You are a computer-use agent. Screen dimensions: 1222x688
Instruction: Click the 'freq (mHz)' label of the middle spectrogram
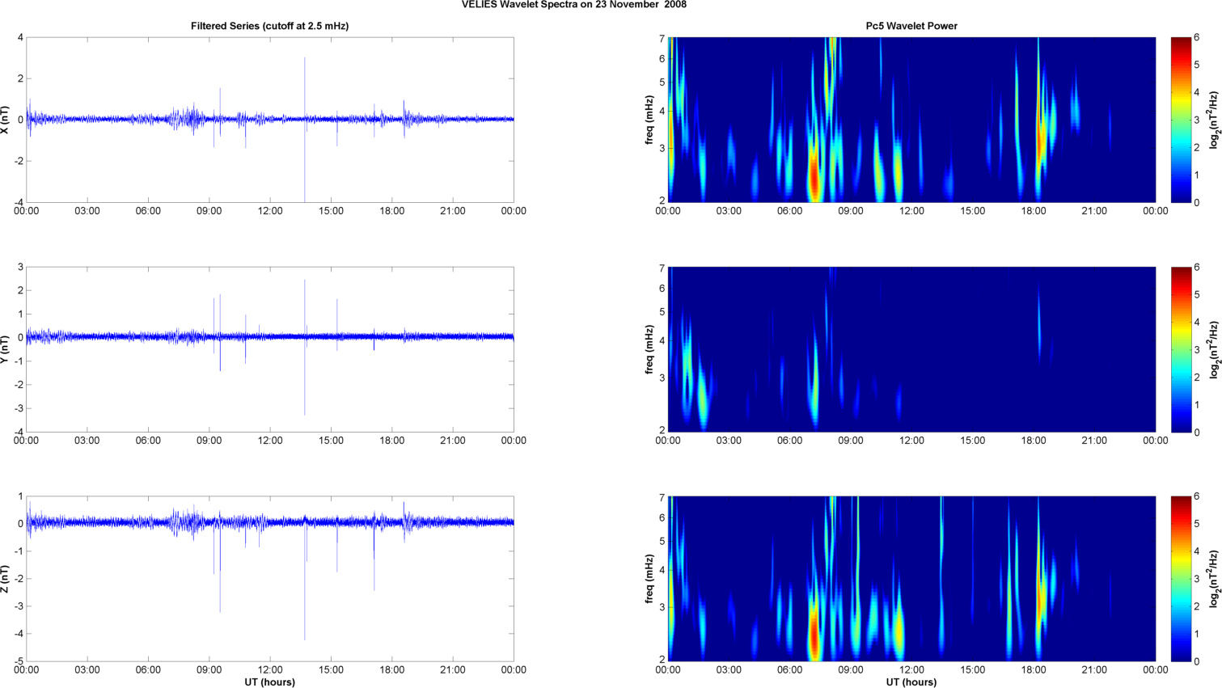[649, 349]
